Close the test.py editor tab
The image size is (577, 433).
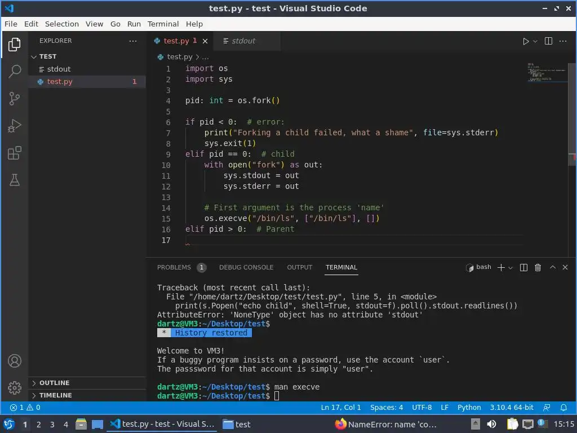205,41
